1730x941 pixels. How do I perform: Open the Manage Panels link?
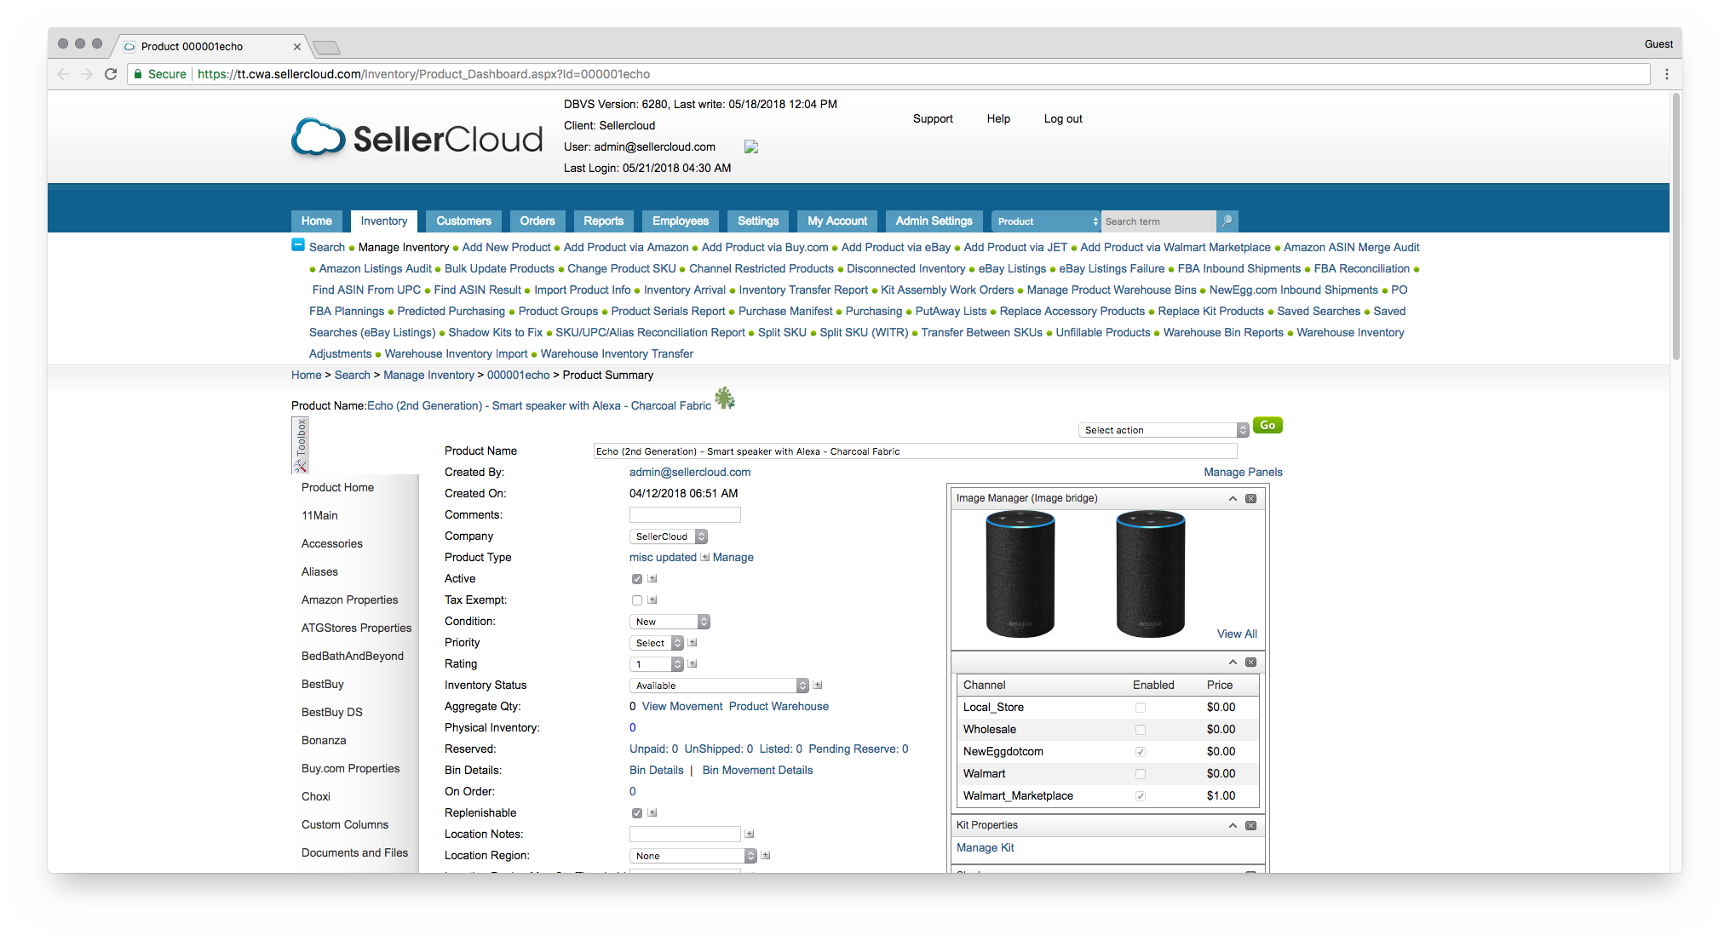coord(1243,473)
